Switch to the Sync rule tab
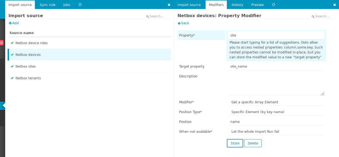339x157 pixels. click(x=47, y=5)
